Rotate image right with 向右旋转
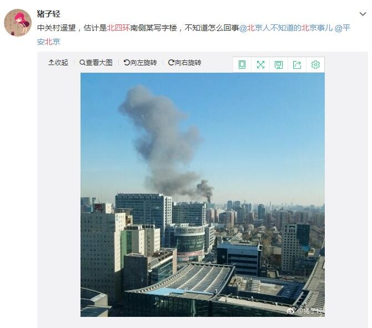 point(184,63)
